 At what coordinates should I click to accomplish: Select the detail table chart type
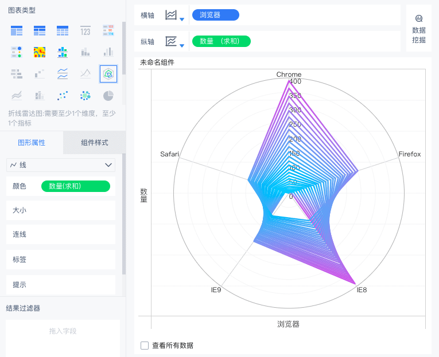coord(63,30)
